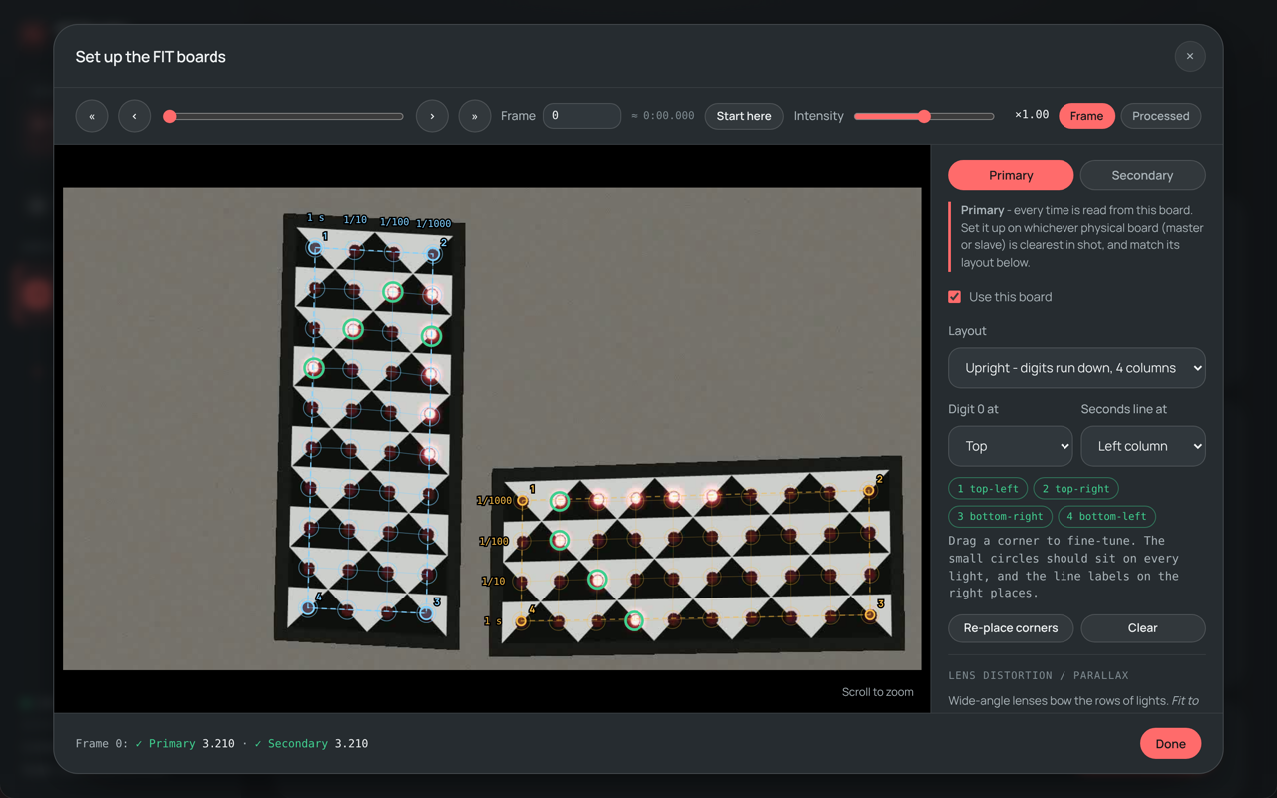The width and height of the screenshot is (1277, 798).
Task: Click the 3 bottom-right corner chip
Action: pyautogui.click(x=1000, y=517)
